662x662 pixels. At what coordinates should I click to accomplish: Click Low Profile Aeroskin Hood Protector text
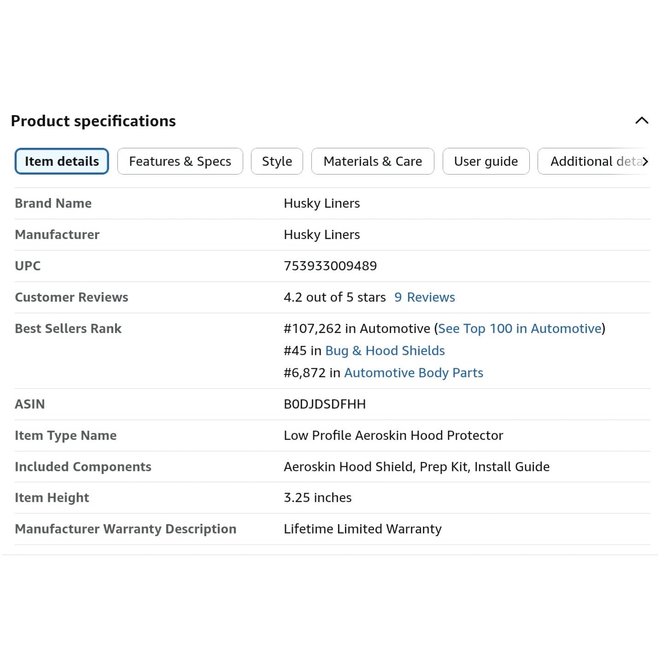coord(393,435)
